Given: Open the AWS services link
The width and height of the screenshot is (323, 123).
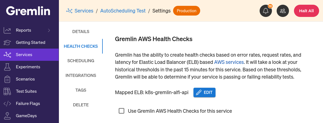Looking at the screenshot, I should coord(229,62).
